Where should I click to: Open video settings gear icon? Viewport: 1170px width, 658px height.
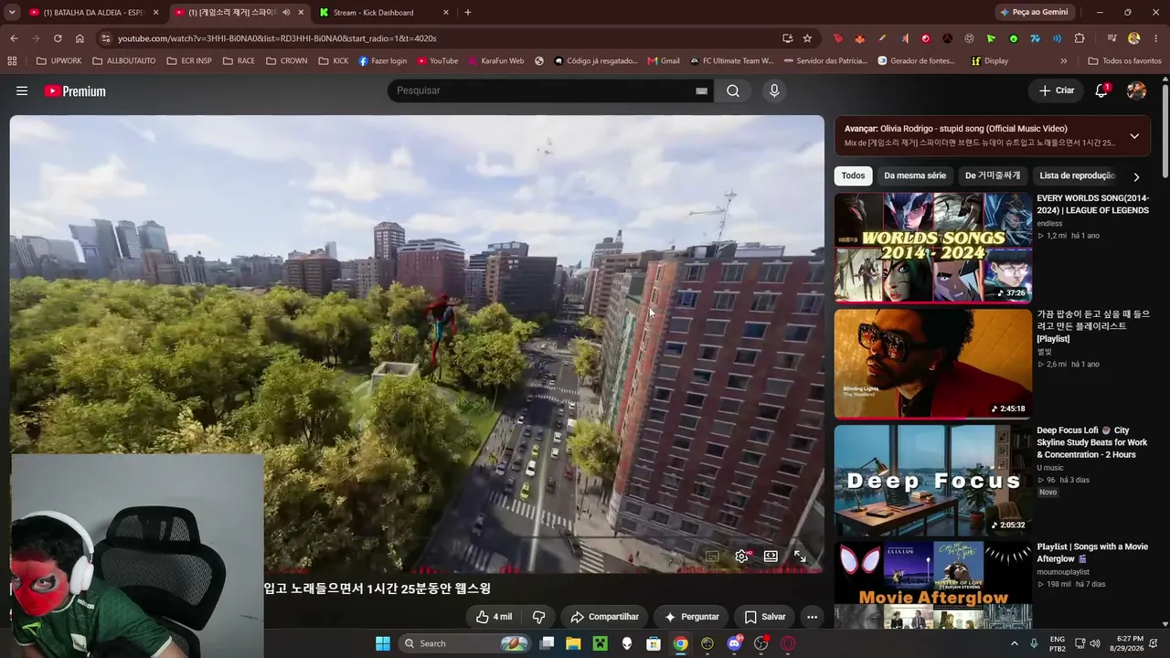pos(741,556)
